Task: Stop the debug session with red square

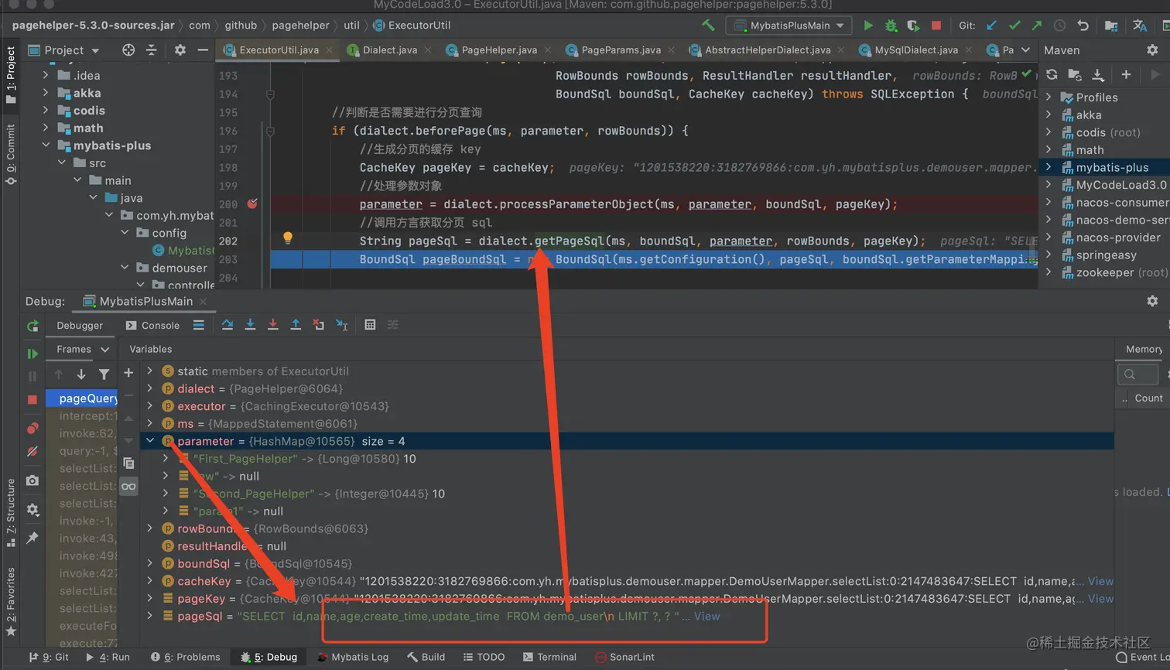Action: [x=32, y=399]
